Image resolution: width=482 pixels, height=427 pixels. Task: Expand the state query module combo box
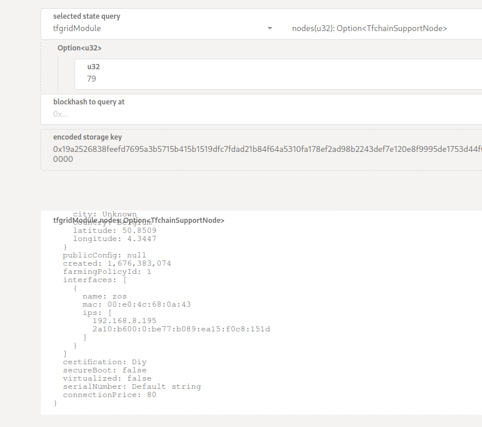click(x=159, y=28)
